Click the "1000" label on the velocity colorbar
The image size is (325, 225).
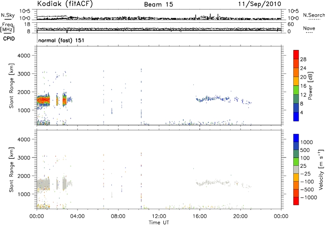(307, 142)
